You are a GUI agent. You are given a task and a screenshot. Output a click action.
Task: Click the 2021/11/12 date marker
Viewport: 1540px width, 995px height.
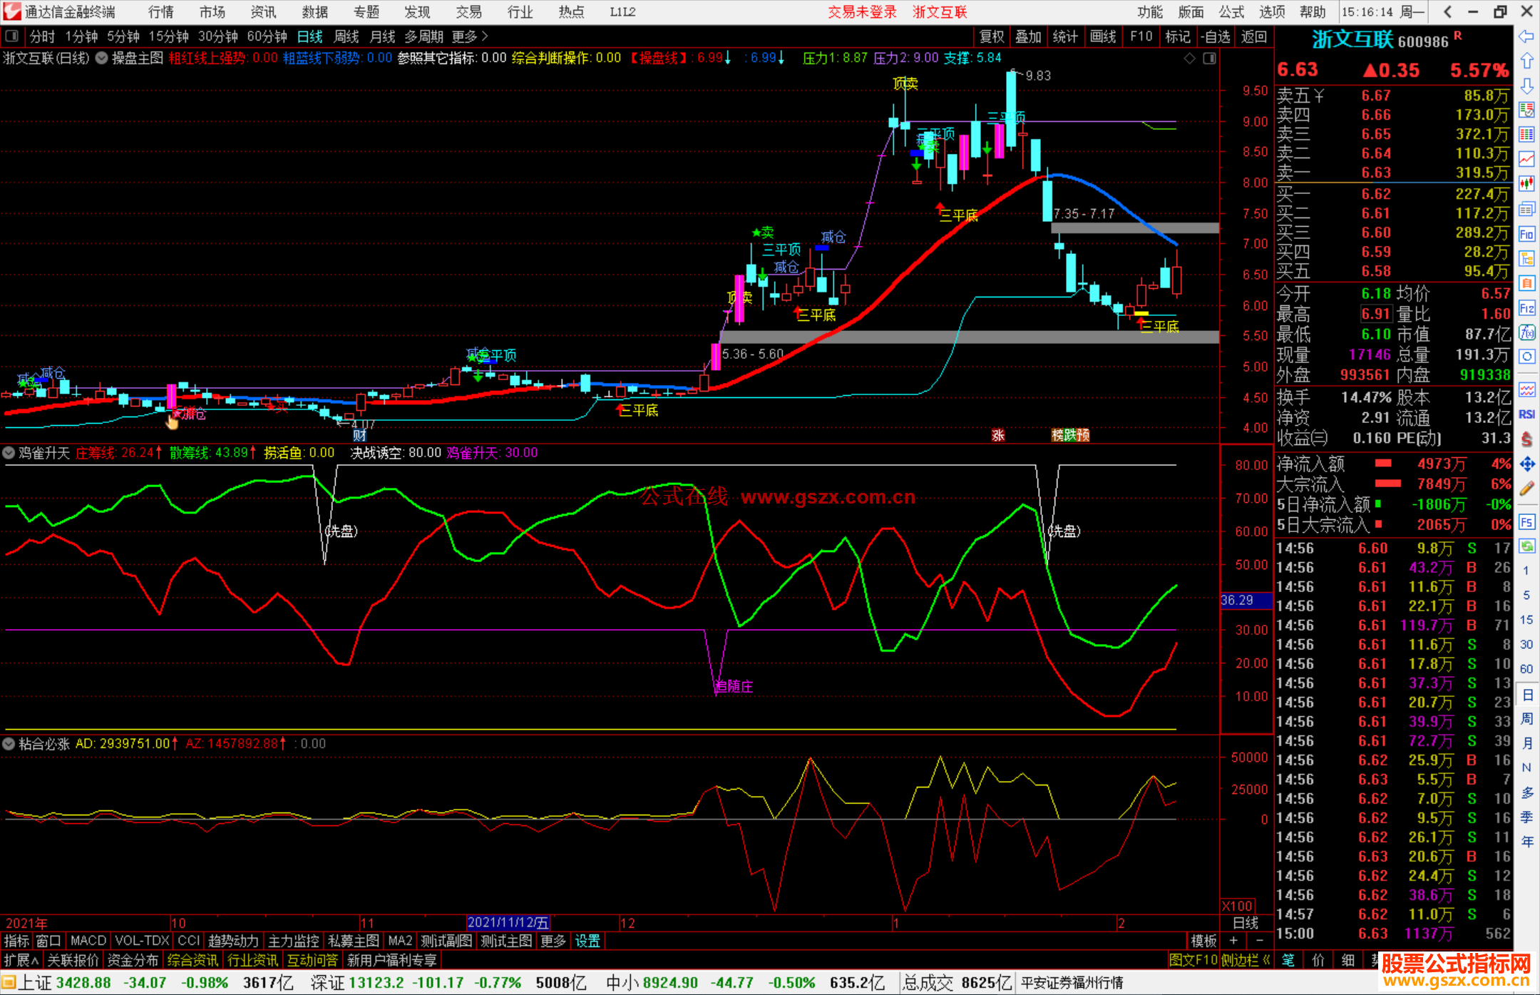[508, 922]
